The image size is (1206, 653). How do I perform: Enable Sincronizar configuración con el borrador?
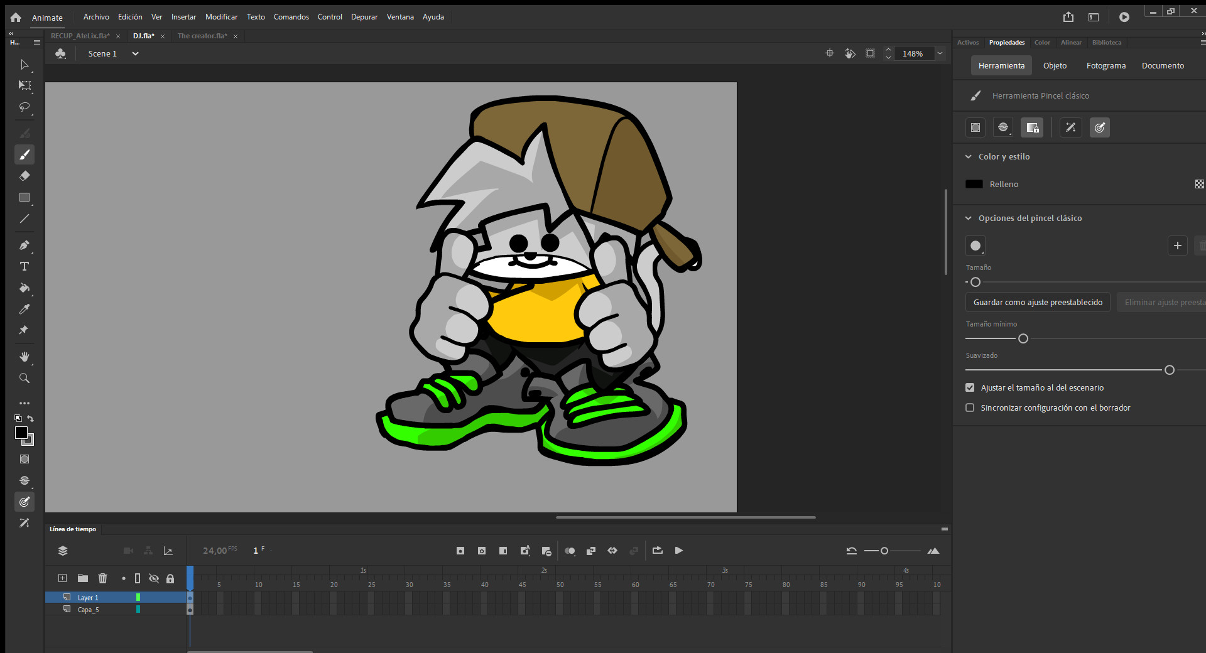[x=970, y=407]
